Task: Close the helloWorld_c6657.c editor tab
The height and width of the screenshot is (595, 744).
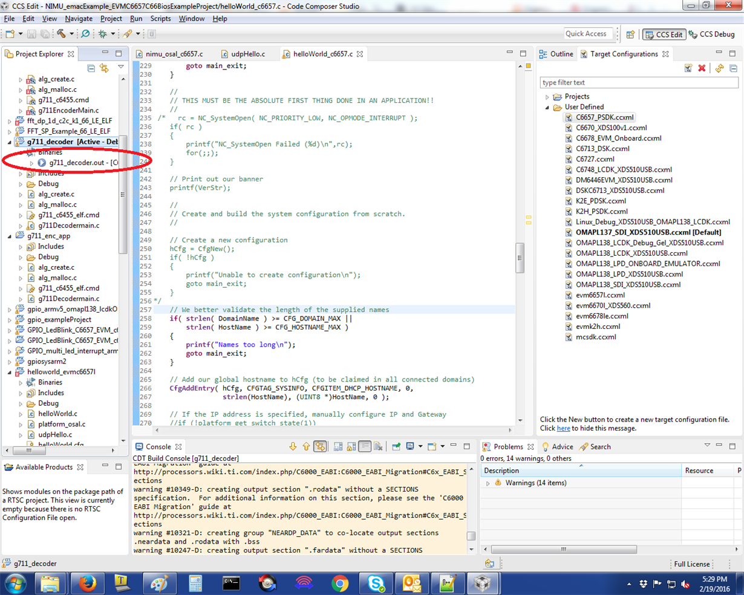Action: click(360, 54)
